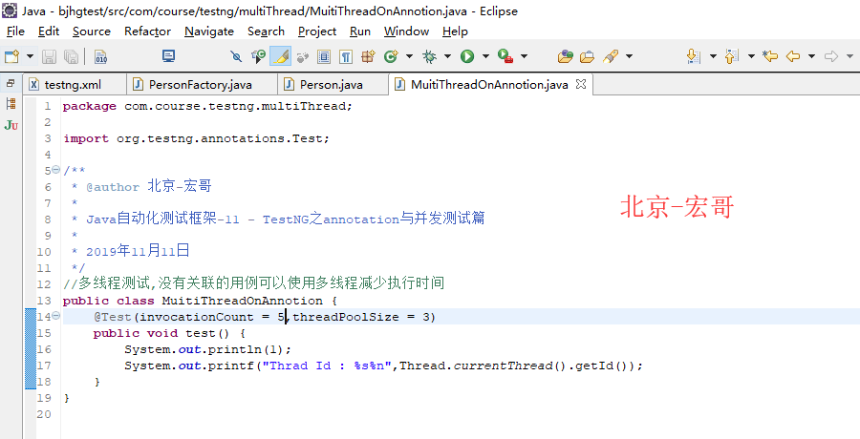Open the Previous Annotation dropdown
The height and width of the screenshot is (439, 860).
751,56
